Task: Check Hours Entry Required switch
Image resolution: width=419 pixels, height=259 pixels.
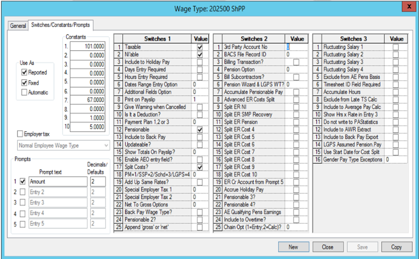Action: (x=200, y=77)
